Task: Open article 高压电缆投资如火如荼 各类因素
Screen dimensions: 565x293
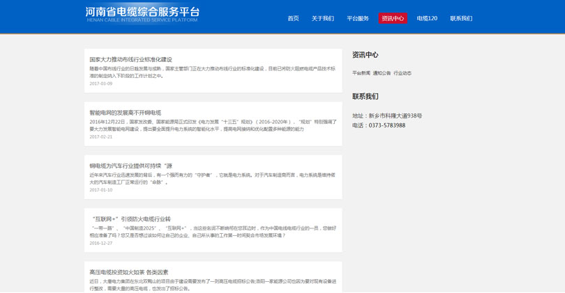Action: tap(128, 272)
